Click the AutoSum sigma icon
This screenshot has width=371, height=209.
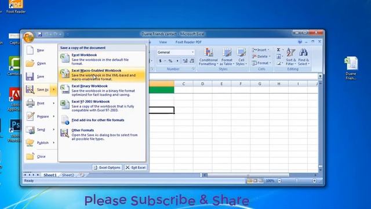point(279,50)
